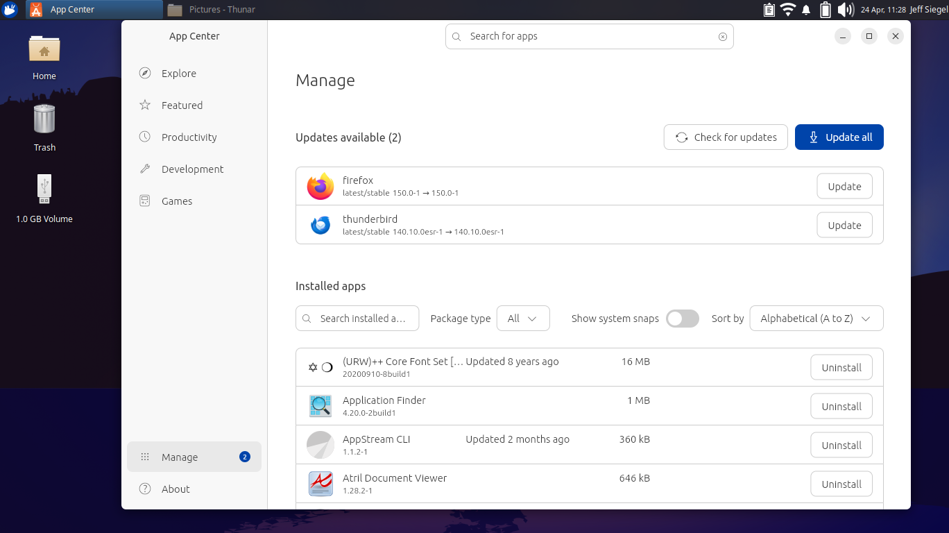Uninstall Application Finder
The height and width of the screenshot is (533, 949).
tap(841, 407)
